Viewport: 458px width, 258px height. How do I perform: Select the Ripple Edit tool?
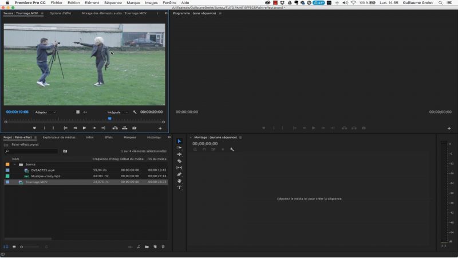[x=179, y=154]
